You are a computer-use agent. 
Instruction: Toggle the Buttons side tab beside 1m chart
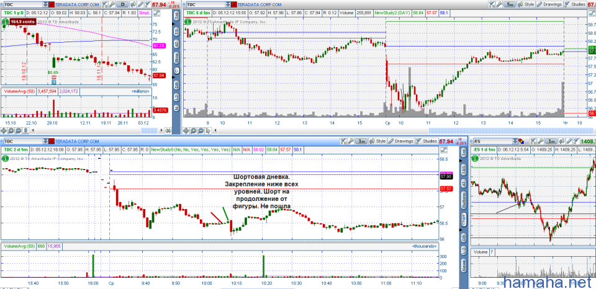(x=464, y=202)
